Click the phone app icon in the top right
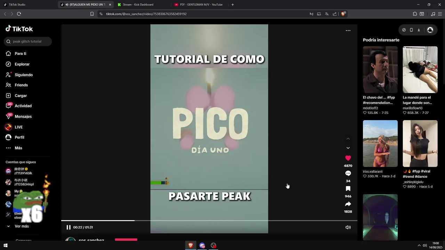The width and height of the screenshot is (445, 250). [x=411, y=30]
